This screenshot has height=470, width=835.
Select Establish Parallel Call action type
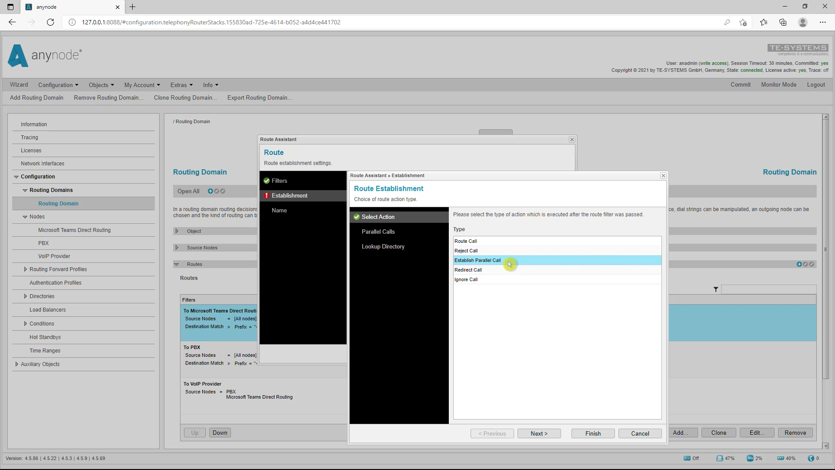pyautogui.click(x=557, y=260)
